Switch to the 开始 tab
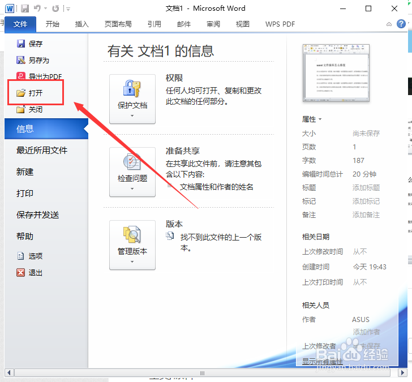This screenshot has height=382, width=412. 52,24
